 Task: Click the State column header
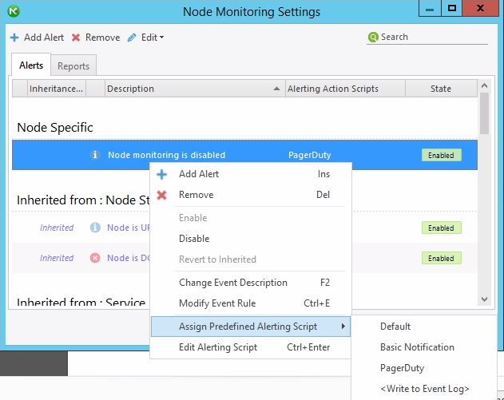tap(441, 89)
